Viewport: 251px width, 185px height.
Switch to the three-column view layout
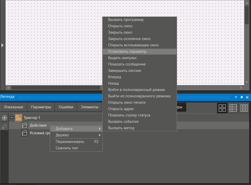(x=244, y=108)
